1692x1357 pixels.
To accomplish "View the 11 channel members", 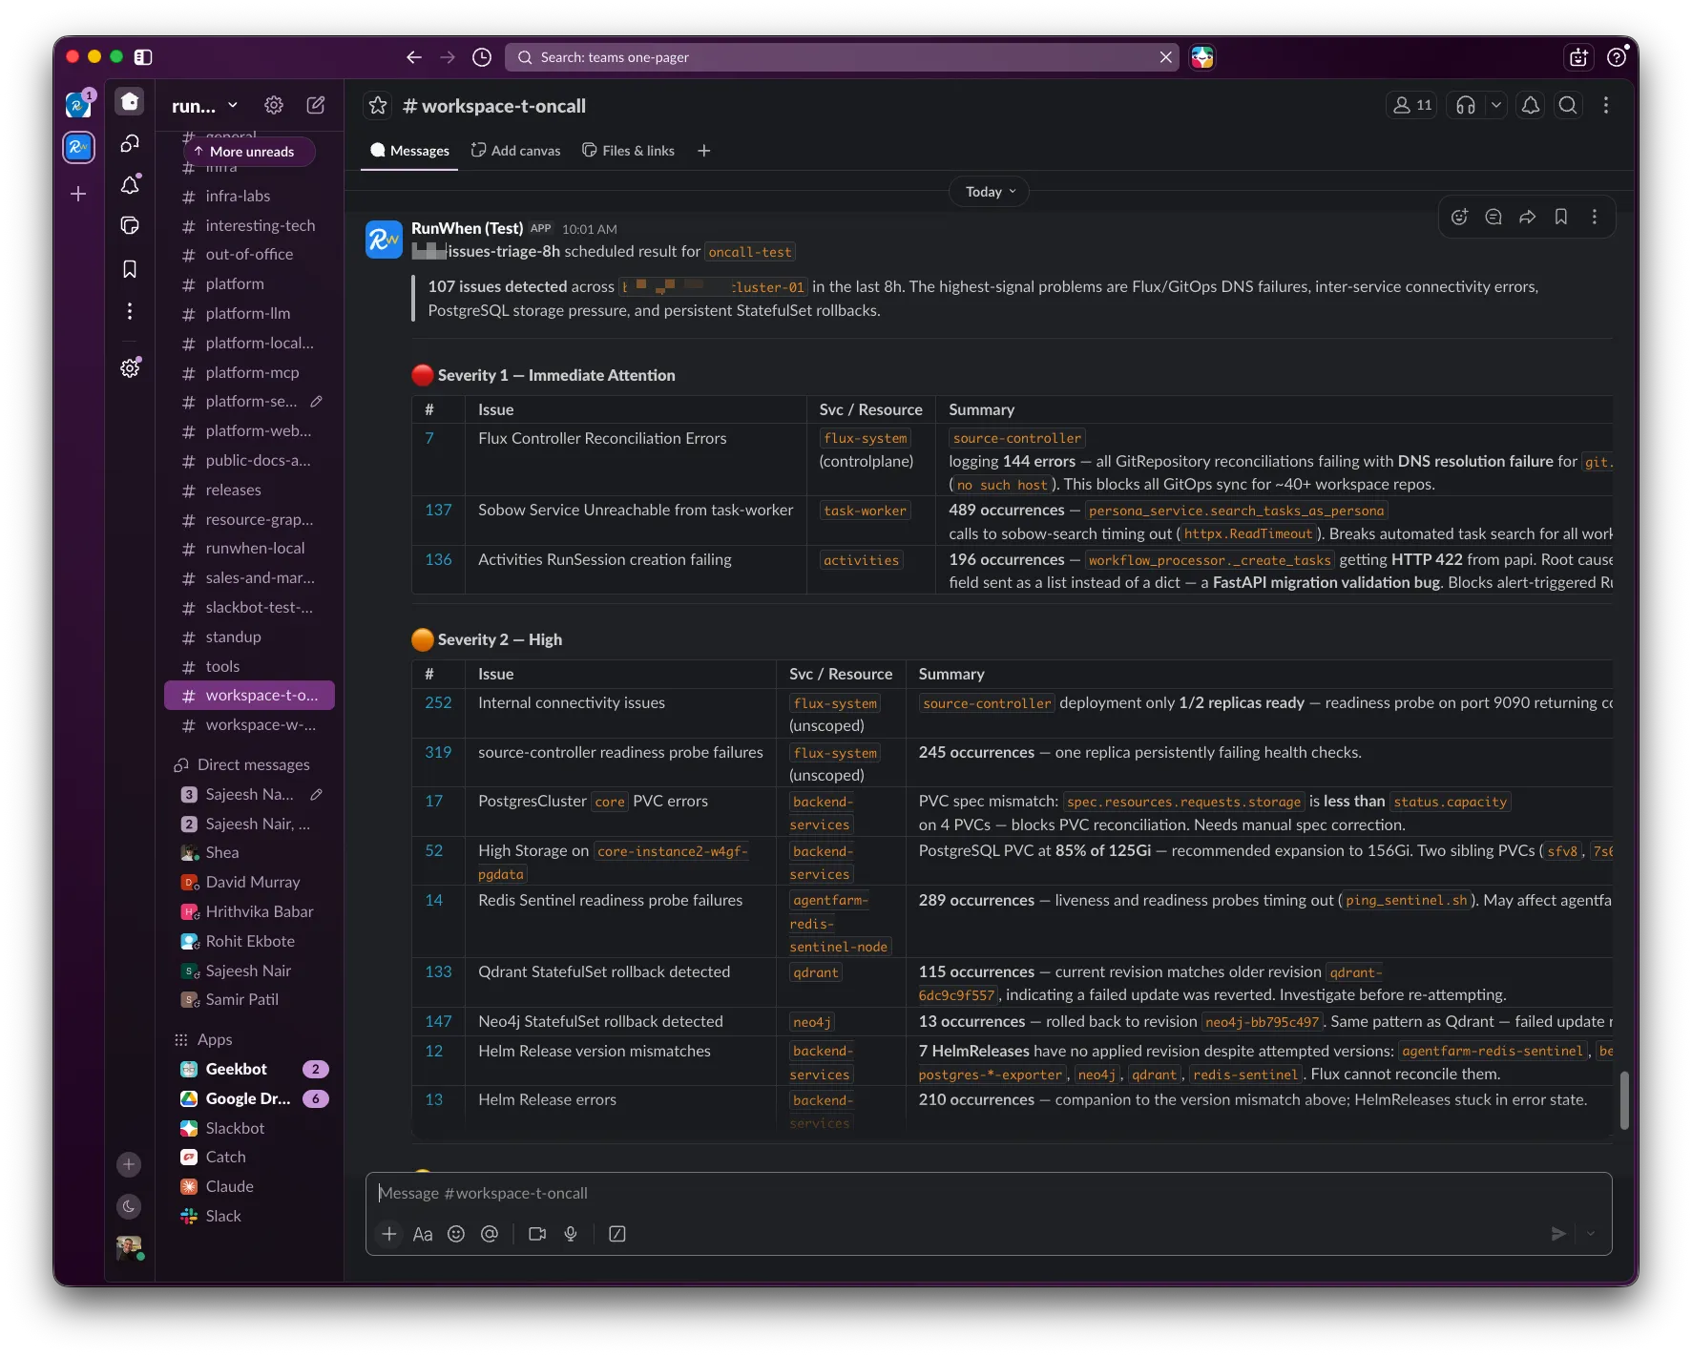I will 1412,105.
